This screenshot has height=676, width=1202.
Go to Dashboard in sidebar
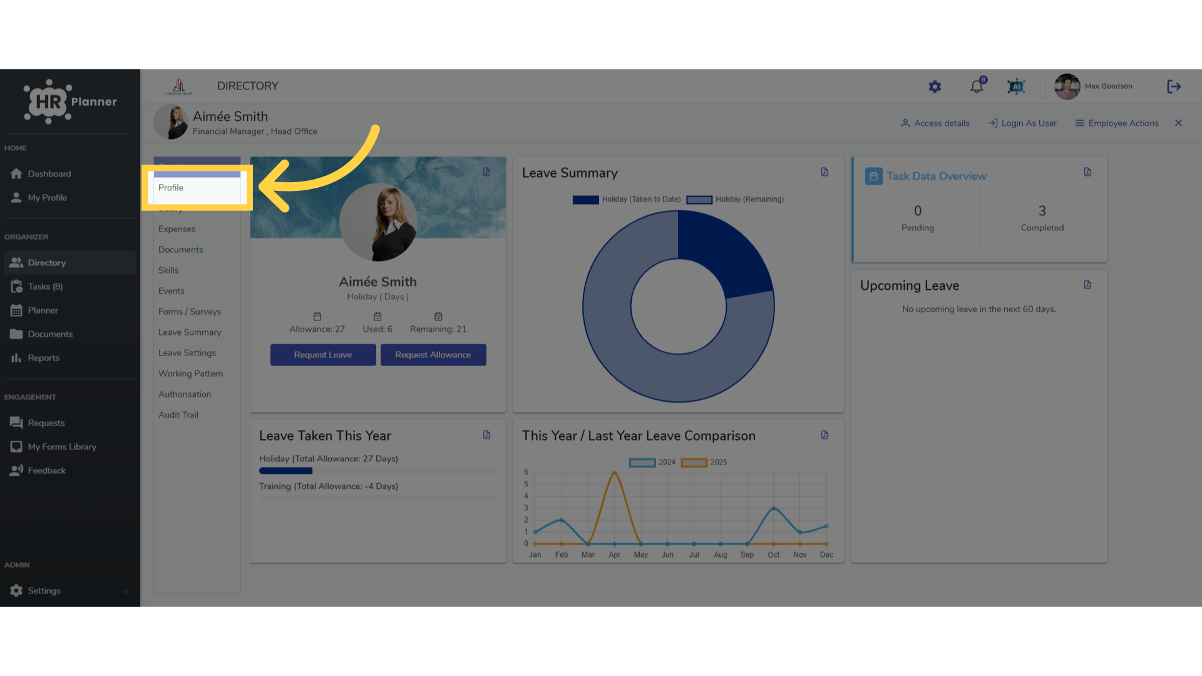click(x=69, y=174)
